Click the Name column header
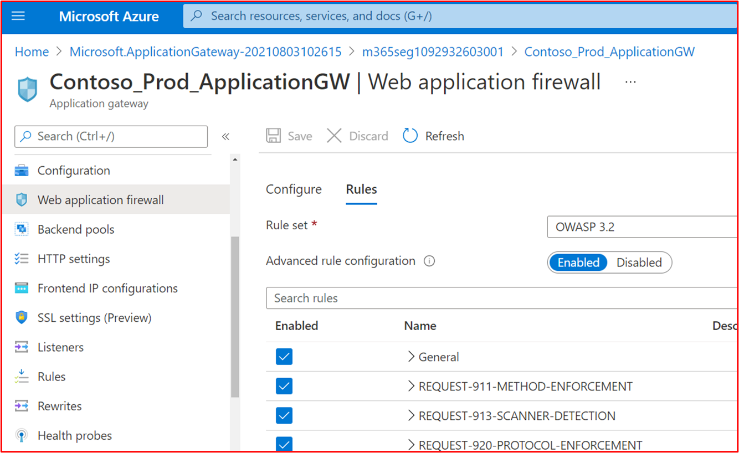The width and height of the screenshot is (739, 453). pyautogui.click(x=420, y=326)
